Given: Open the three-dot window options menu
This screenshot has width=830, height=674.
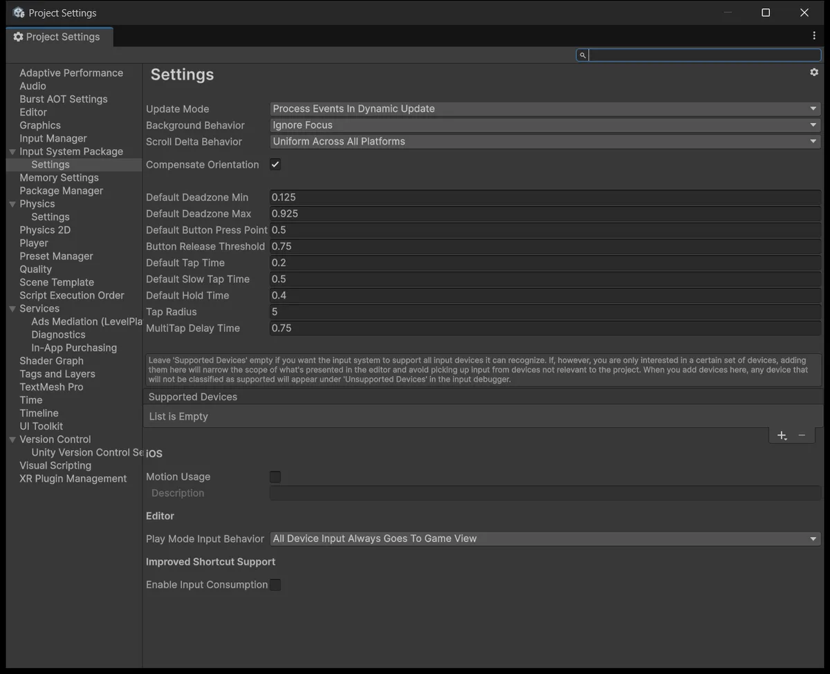Looking at the screenshot, I should tap(814, 35).
